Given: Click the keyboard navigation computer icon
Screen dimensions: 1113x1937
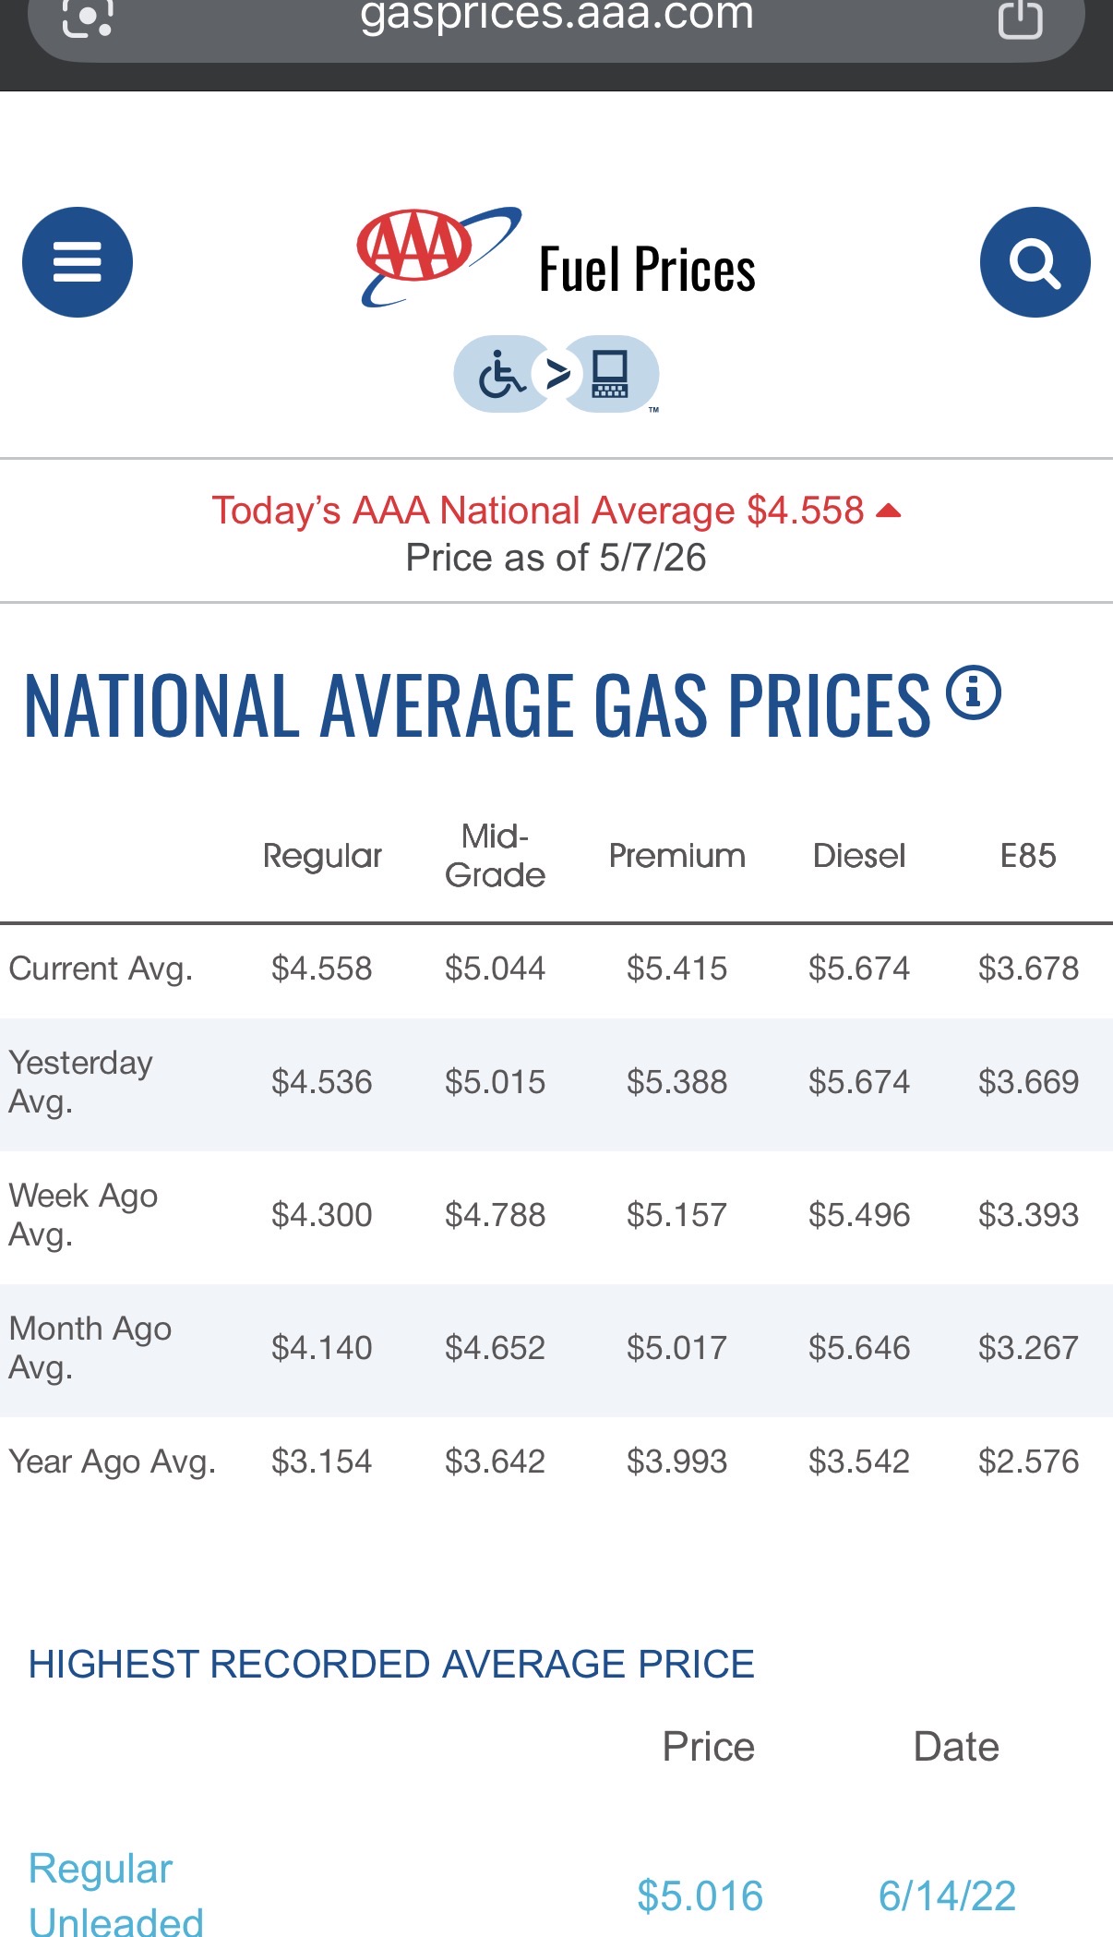Looking at the screenshot, I should click(610, 374).
